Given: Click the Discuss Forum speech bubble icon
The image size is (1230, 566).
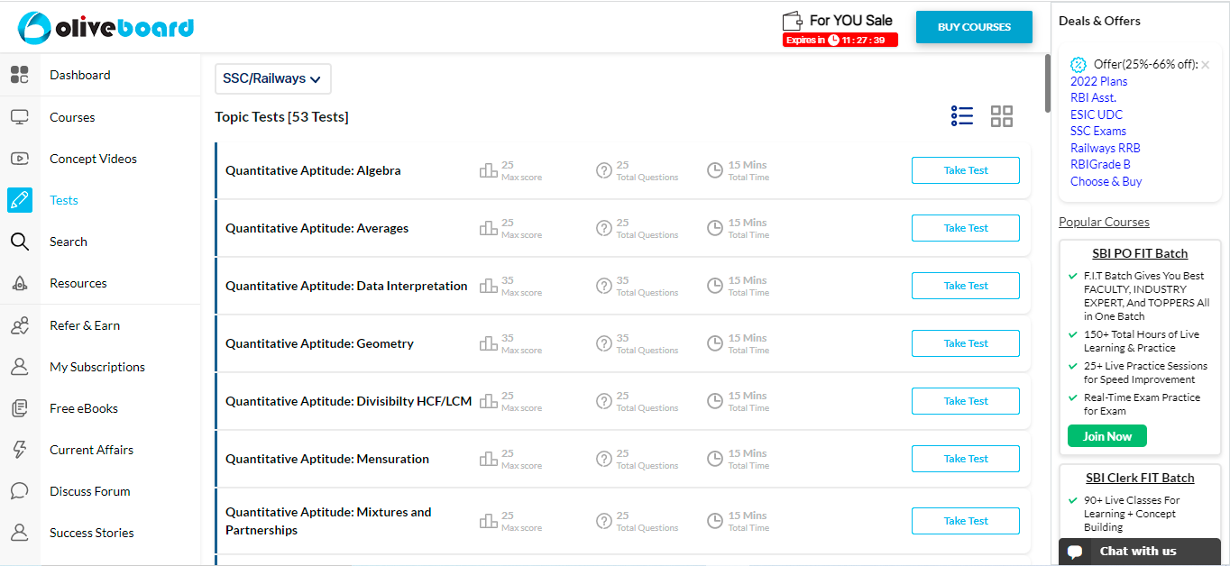Looking at the screenshot, I should coord(19,491).
